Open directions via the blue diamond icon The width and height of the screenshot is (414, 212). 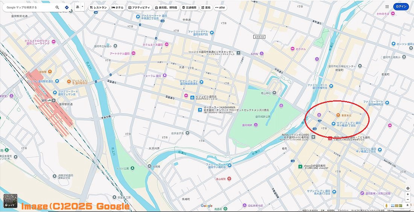pos(67,8)
